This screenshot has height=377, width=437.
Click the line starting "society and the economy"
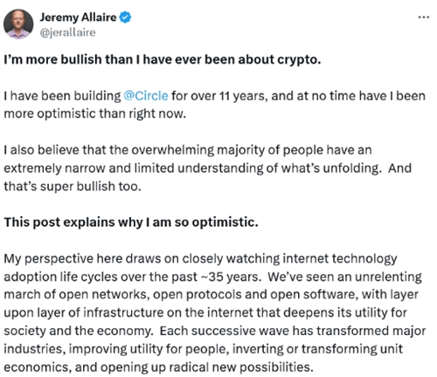tap(215, 331)
